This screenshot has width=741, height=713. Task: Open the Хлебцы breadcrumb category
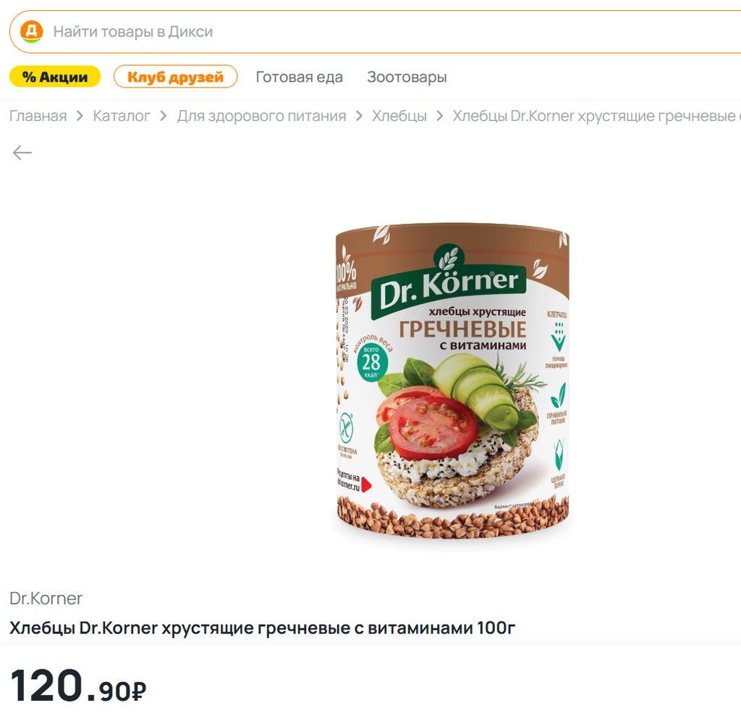coord(399,117)
